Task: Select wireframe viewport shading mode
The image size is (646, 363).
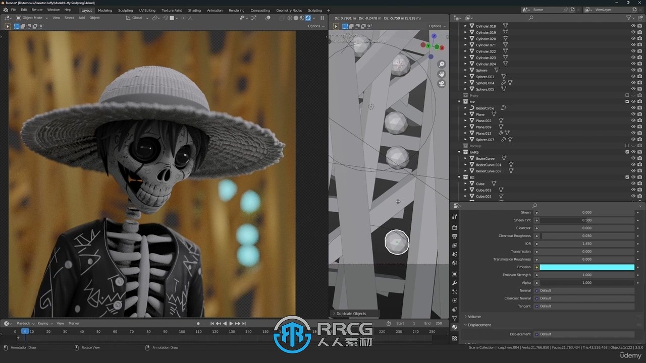Action: click(290, 18)
